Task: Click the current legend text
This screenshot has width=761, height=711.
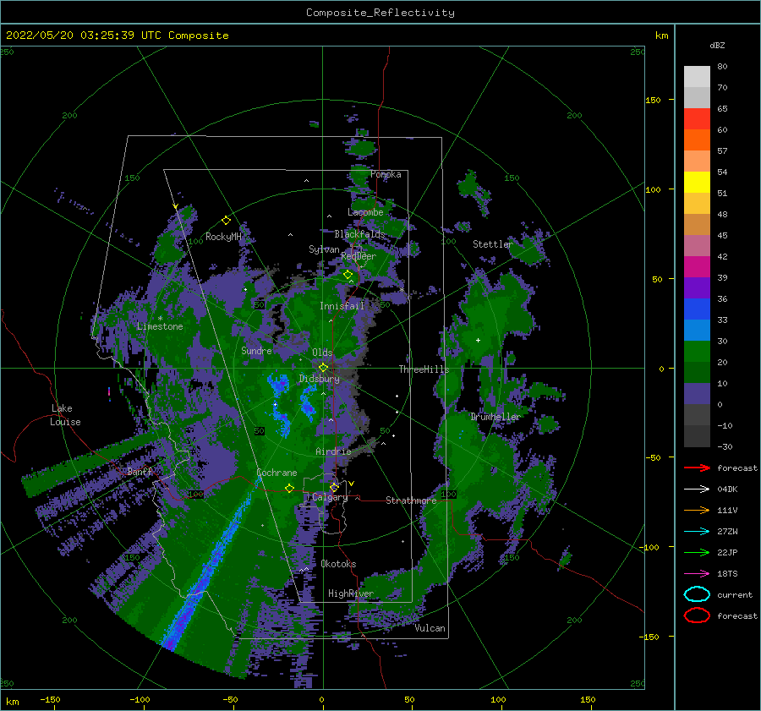Action: (x=735, y=595)
